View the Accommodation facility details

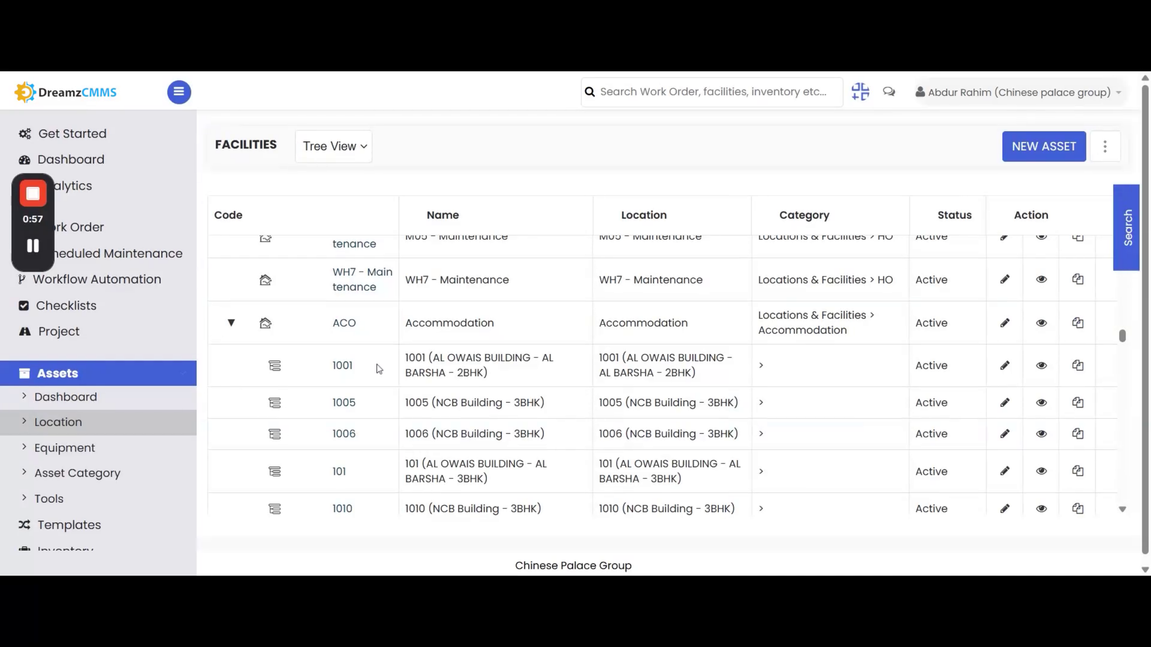(x=1041, y=323)
